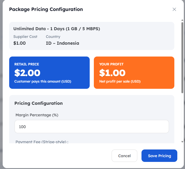The height and width of the screenshot is (169, 185).
Task: Click the scrollbar down arrow
Action: pyautogui.click(x=182, y=141)
